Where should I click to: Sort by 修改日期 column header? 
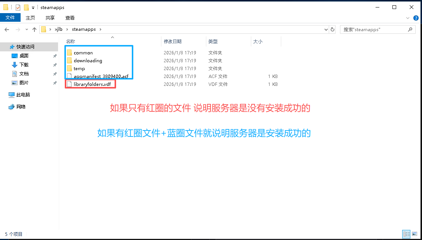pos(173,42)
